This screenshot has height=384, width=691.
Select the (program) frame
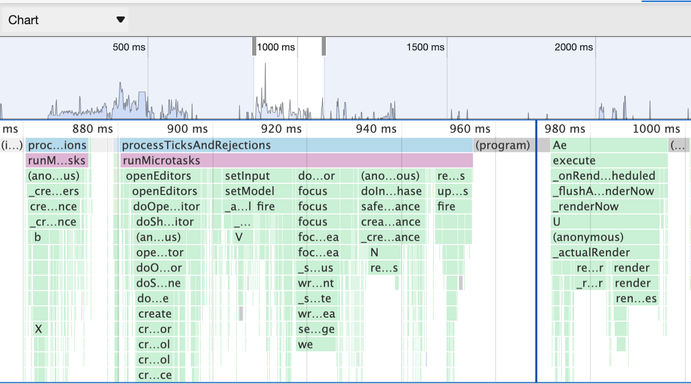(503, 145)
